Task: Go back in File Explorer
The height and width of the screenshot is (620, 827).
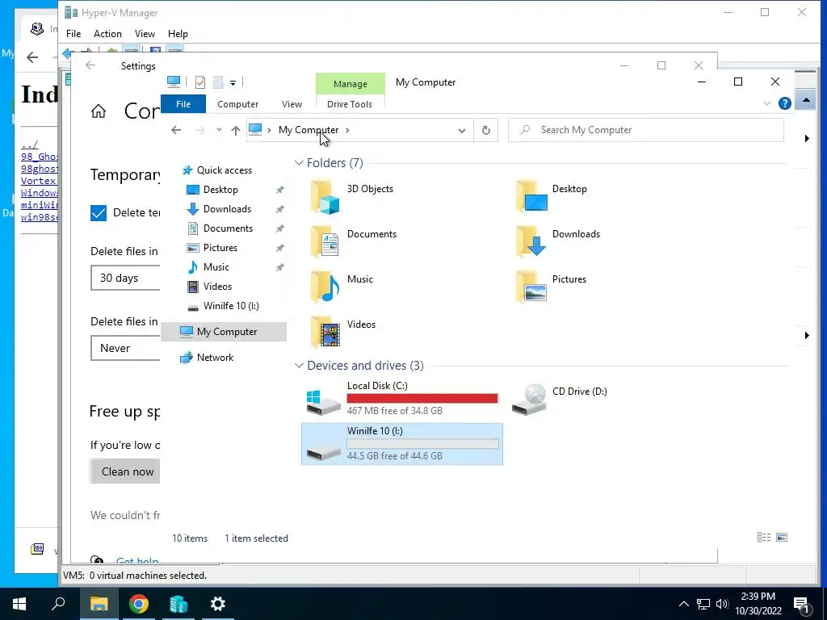Action: tap(176, 130)
